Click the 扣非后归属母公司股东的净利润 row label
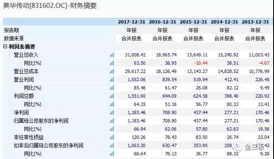This screenshot has width=274, height=159. [x=49, y=145]
